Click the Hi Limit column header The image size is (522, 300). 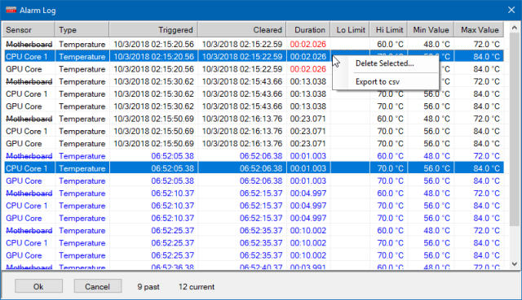pos(389,30)
